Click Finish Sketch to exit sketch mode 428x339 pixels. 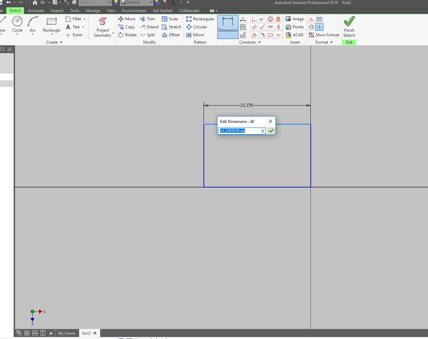[x=349, y=27]
